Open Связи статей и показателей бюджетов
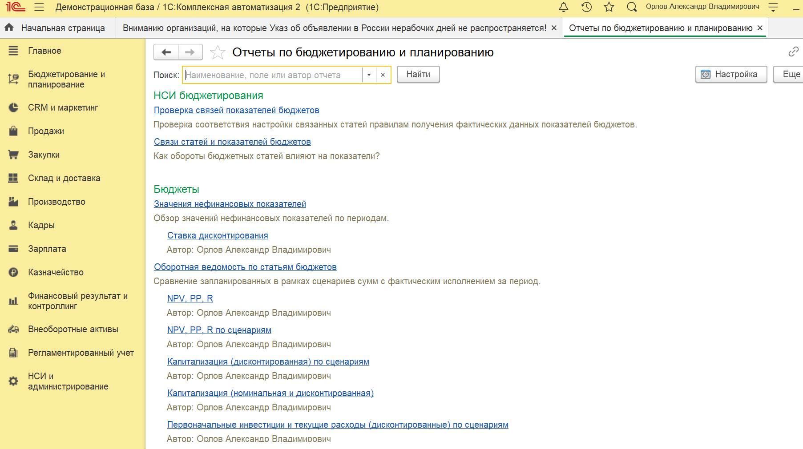 click(x=232, y=142)
